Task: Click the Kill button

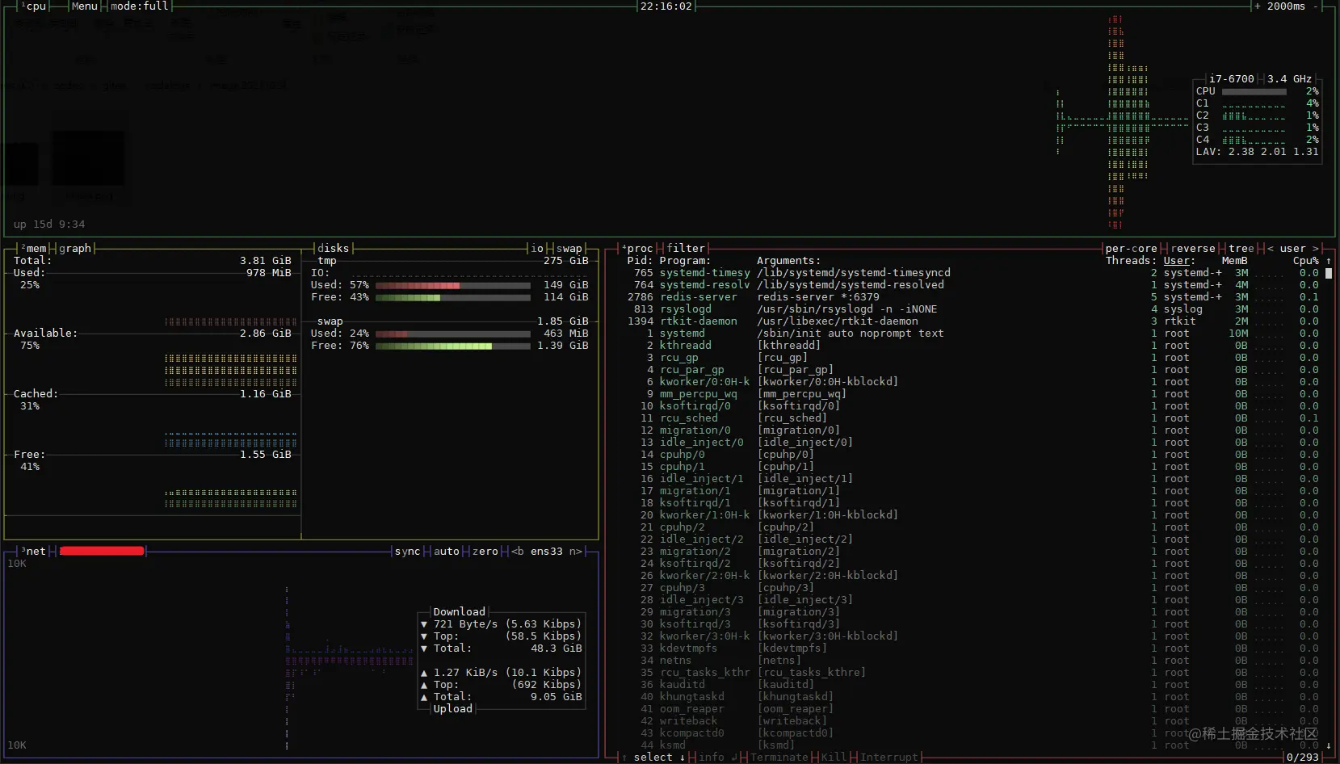Action: click(834, 757)
